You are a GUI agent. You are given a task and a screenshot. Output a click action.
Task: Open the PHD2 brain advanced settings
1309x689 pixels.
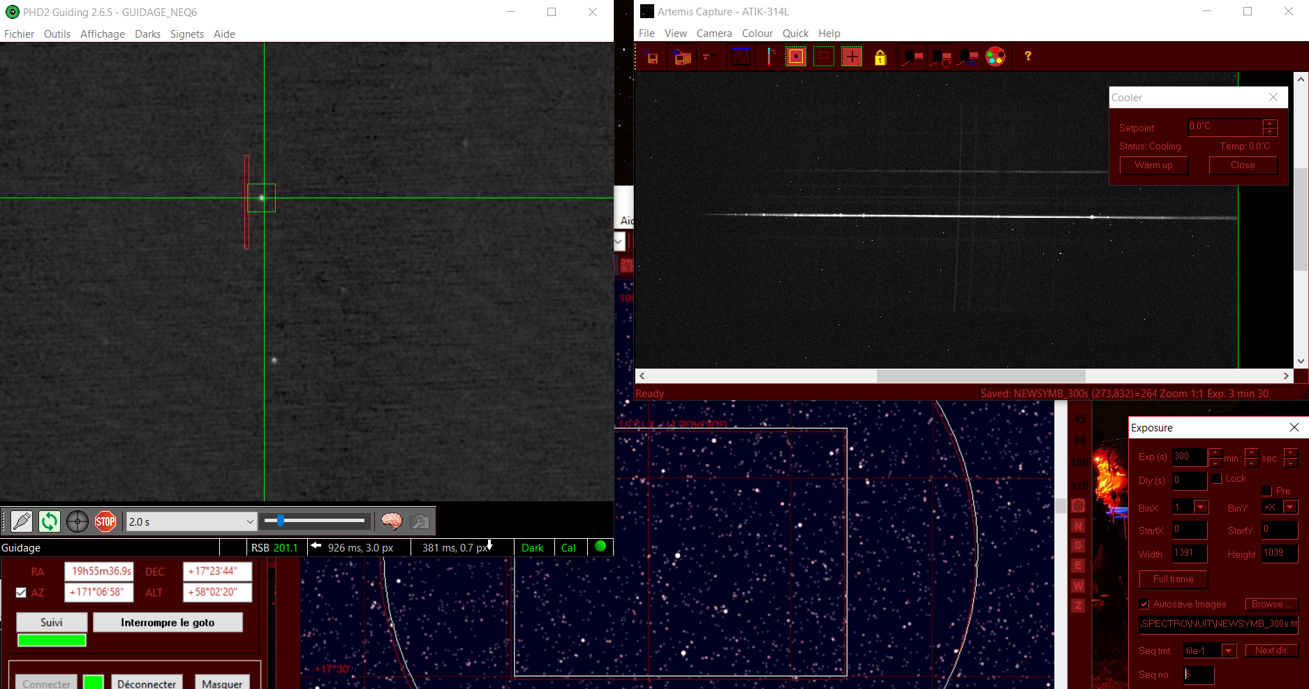click(392, 521)
